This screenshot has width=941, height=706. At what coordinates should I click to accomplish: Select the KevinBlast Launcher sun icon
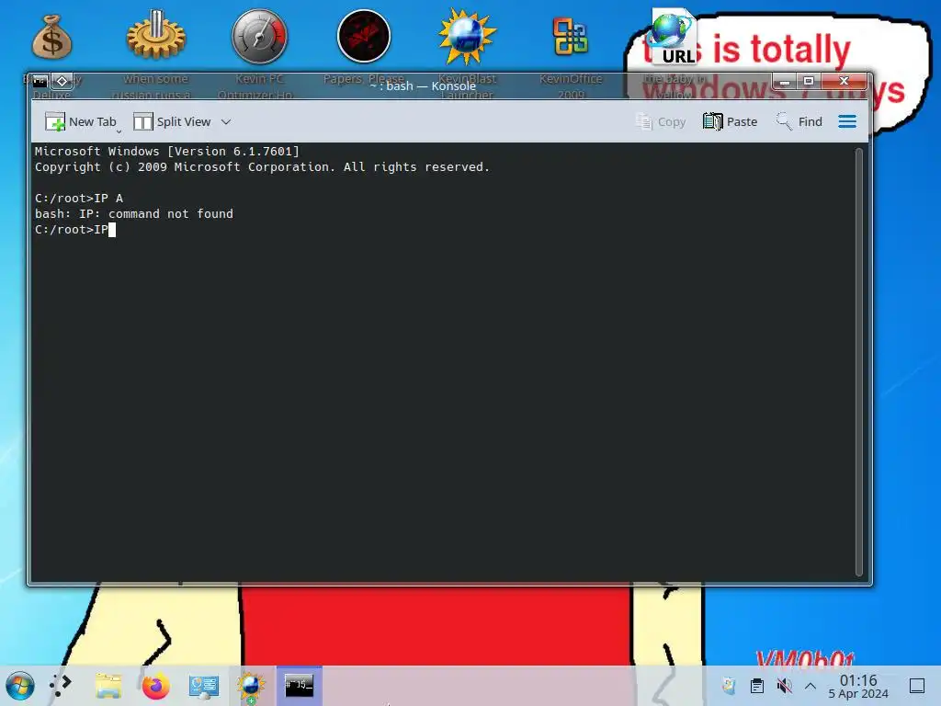(x=467, y=36)
